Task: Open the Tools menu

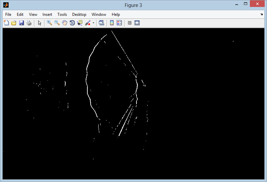Action: pos(62,15)
